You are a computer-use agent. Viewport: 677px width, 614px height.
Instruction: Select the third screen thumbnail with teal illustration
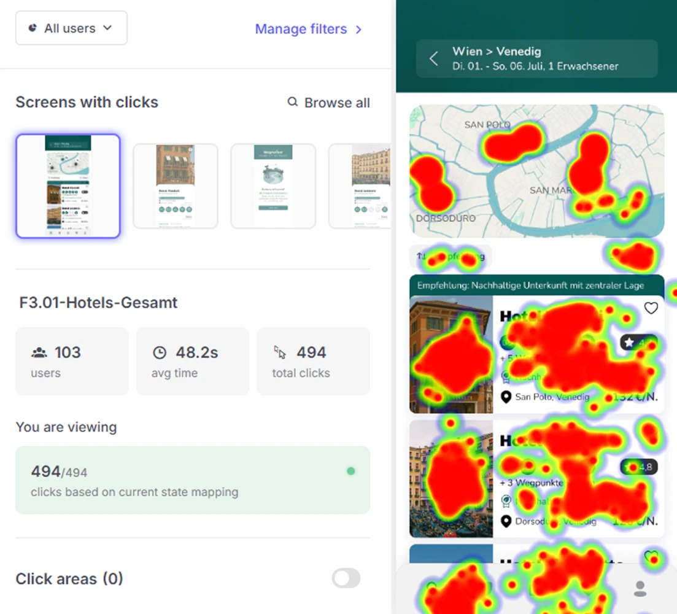pyautogui.click(x=273, y=186)
